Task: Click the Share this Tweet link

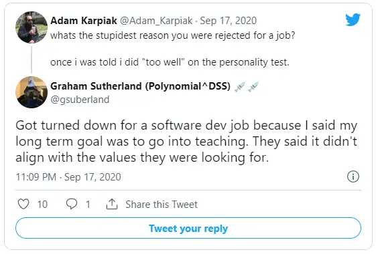Action: pos(162,205)
